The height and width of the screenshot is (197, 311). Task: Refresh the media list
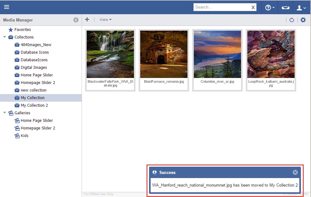[292, 20]
